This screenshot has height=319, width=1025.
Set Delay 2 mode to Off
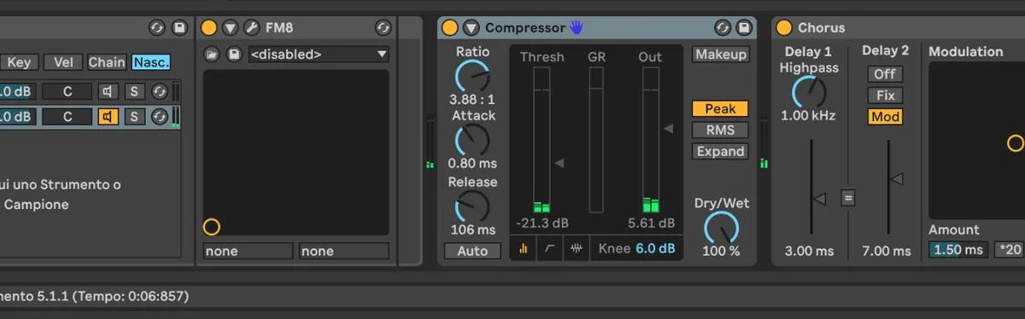tap(885, 74)
